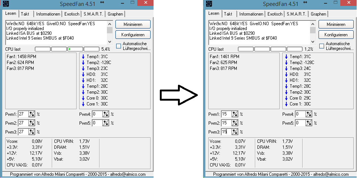Viewport: 357px width, 178px height.
Task: Click HD0 arrow icon in right window
Action: click(286, 74)
